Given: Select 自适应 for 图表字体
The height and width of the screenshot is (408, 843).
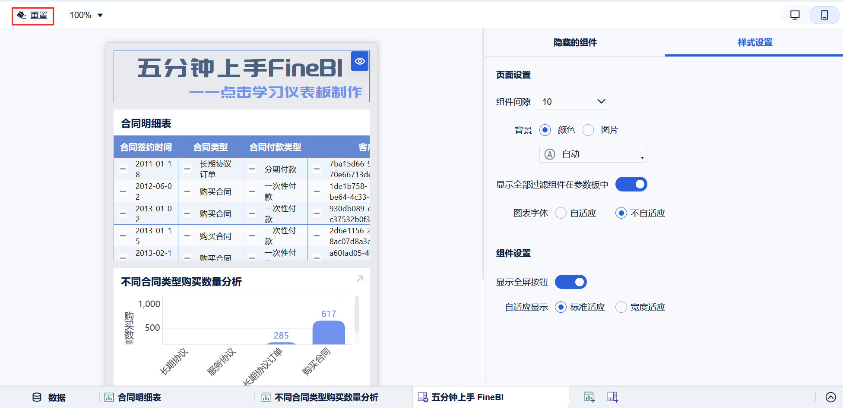Looking at the screenshot, I should [561, 213].
